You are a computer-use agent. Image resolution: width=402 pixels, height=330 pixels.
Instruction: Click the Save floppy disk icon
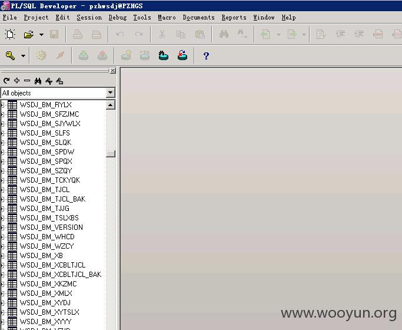[54, 34]
